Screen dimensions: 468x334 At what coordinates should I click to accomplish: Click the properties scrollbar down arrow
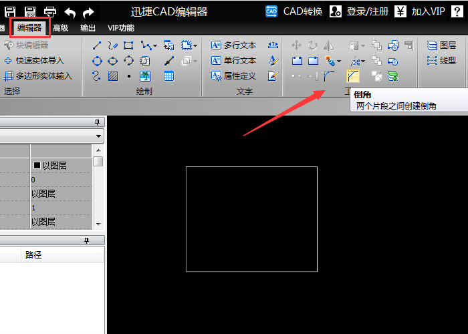(x=98, y=224)
